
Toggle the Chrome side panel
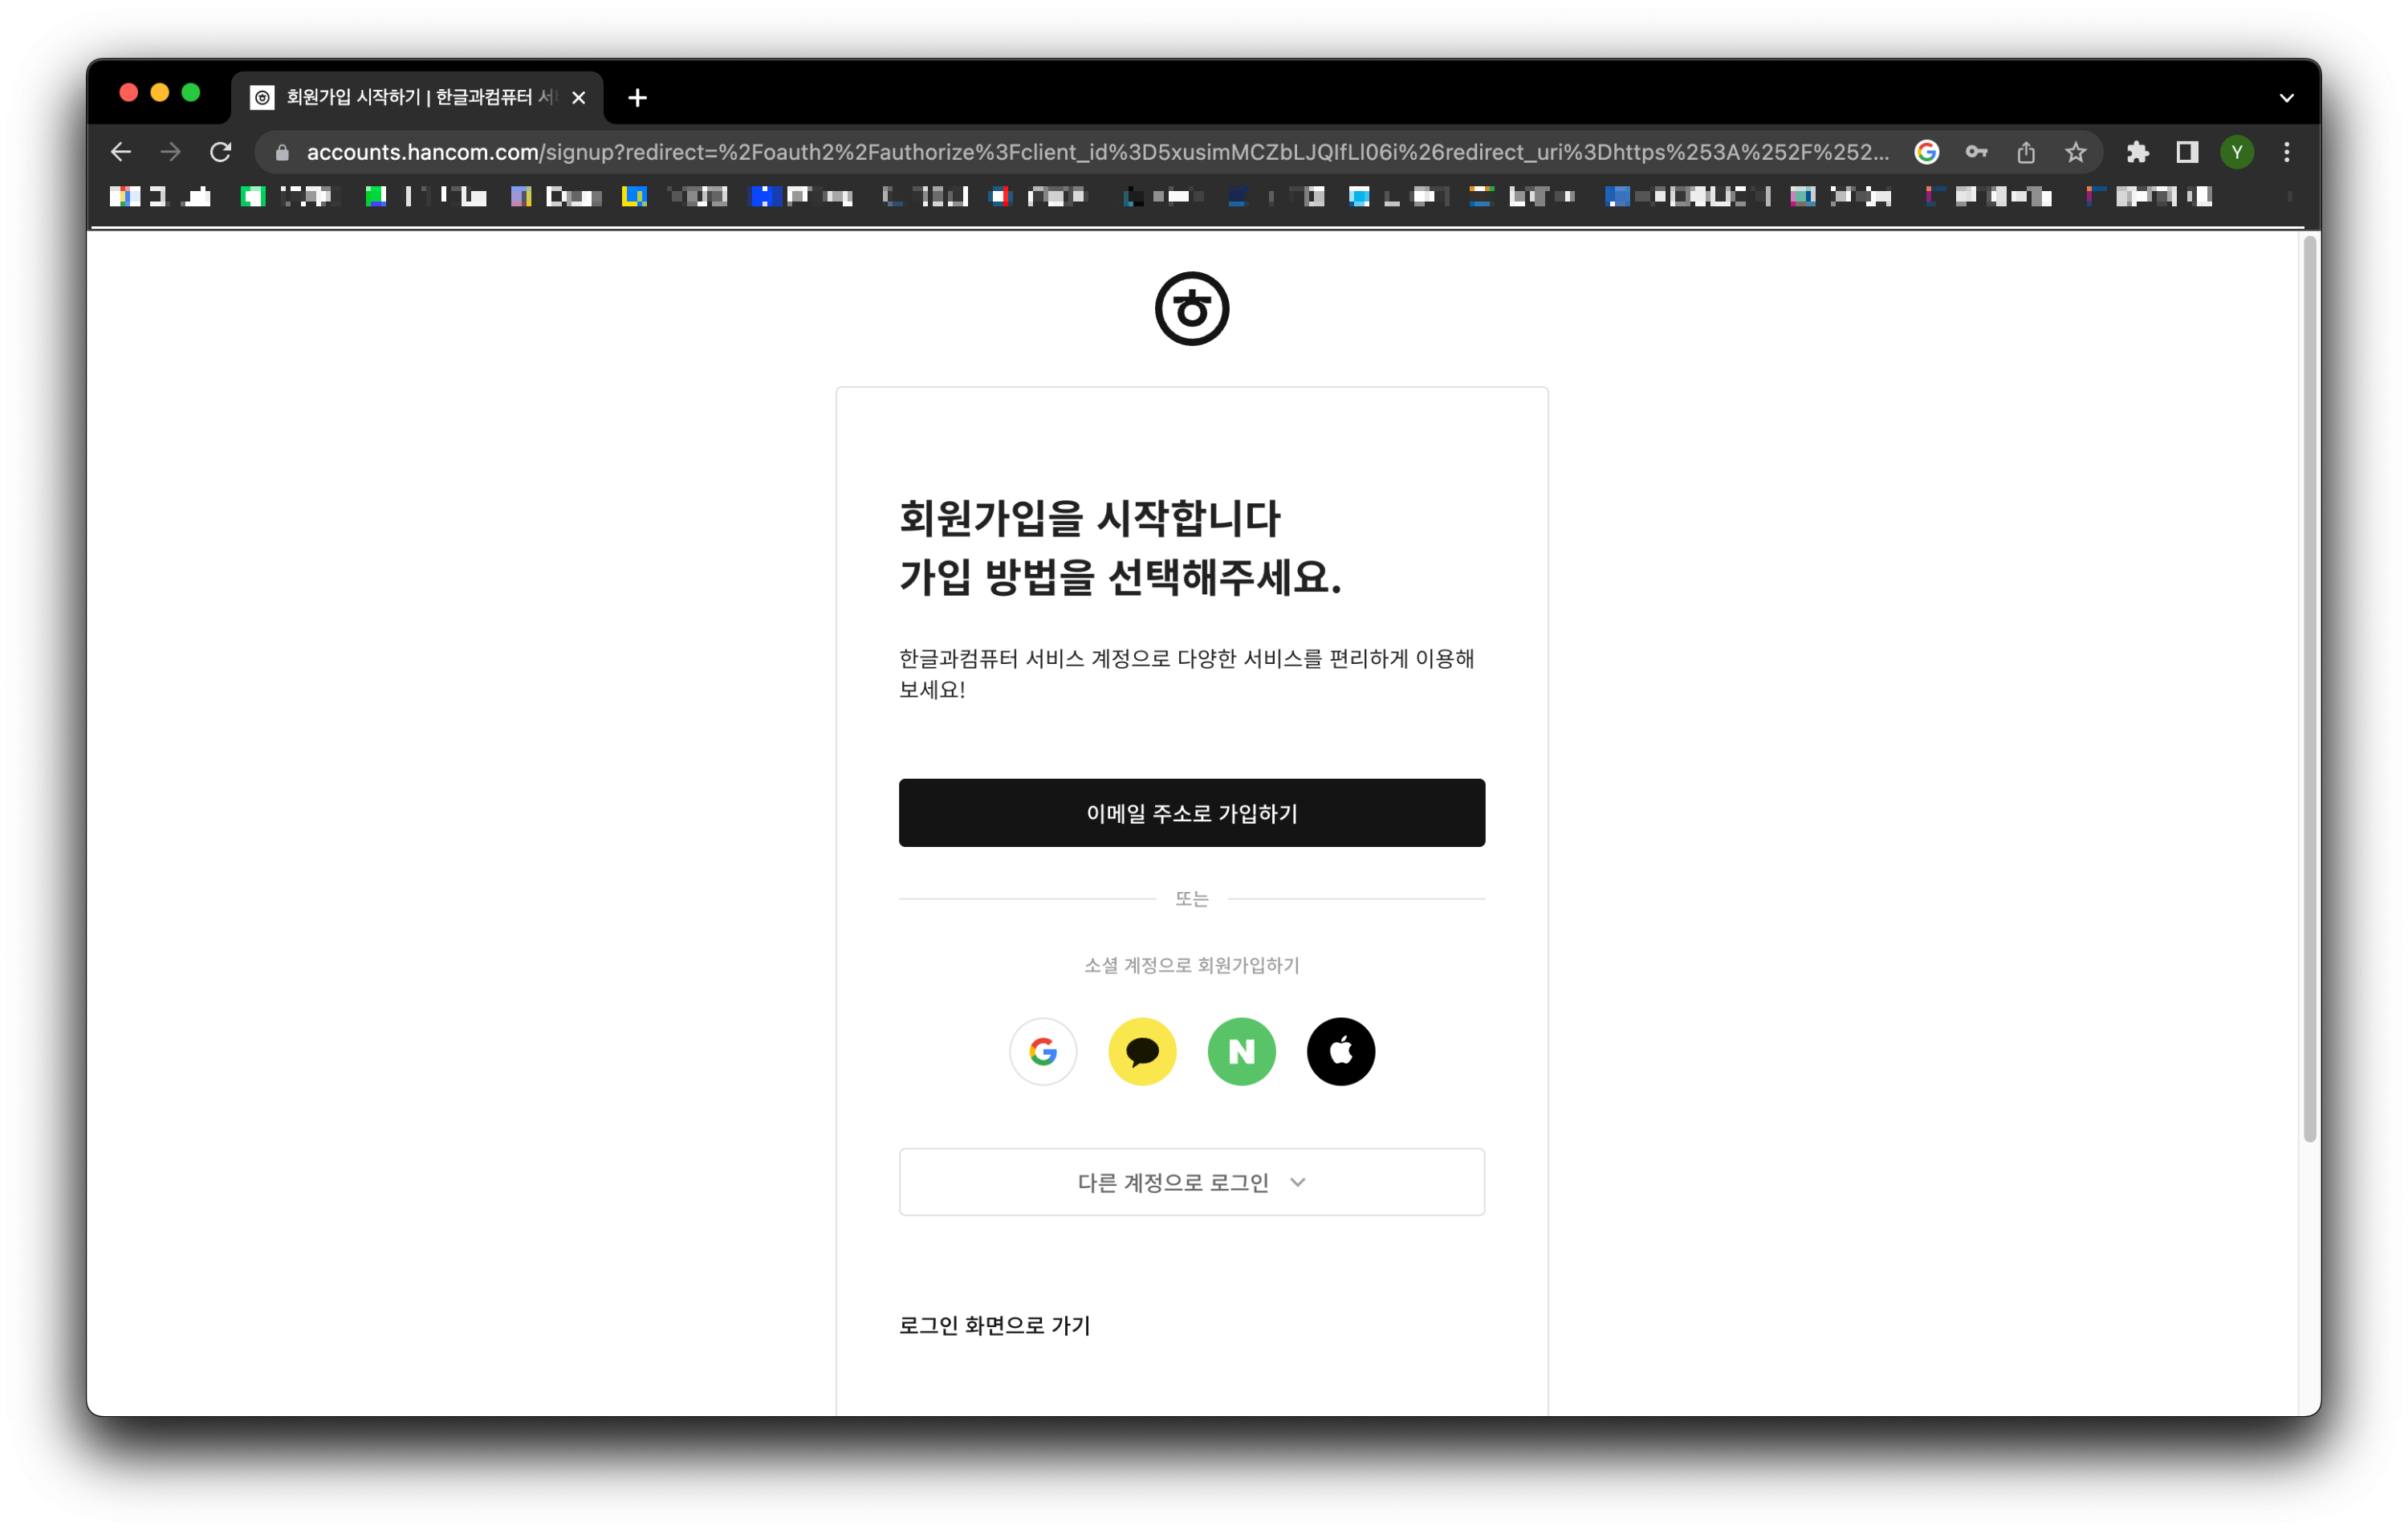click(2187, 152)
